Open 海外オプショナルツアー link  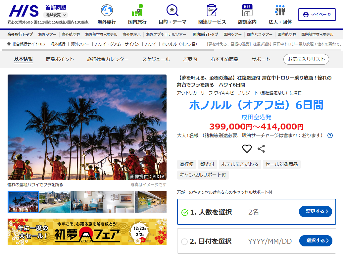pos(166,34)
